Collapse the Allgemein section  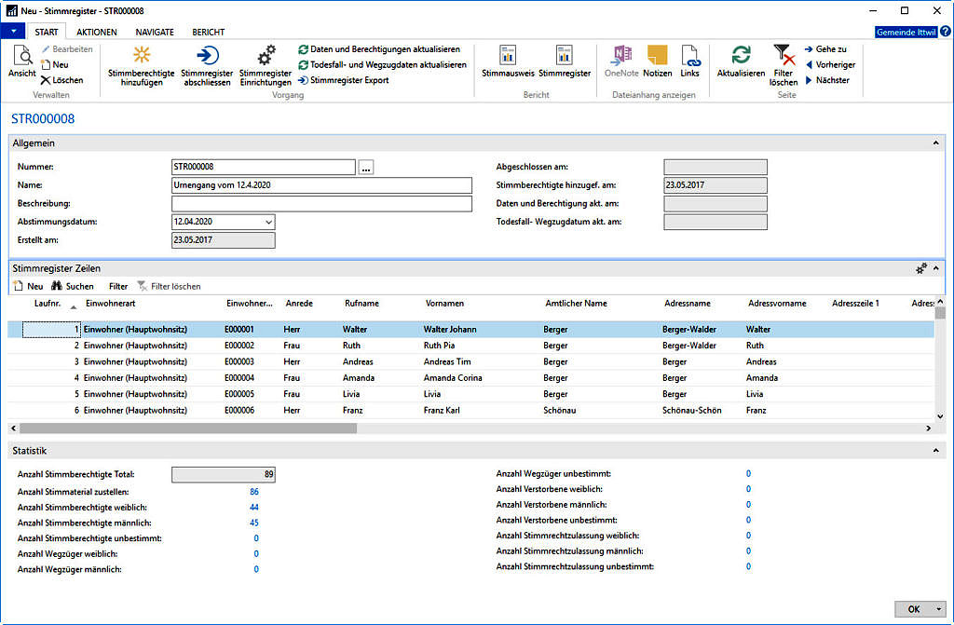(x=935, y=143)
